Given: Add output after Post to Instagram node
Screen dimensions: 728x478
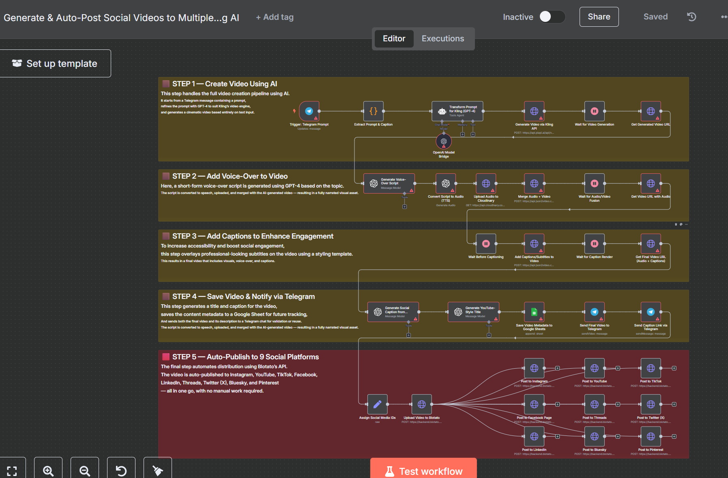Looking at the screenshot, I should pyautogui.click(x=558, y=368).
